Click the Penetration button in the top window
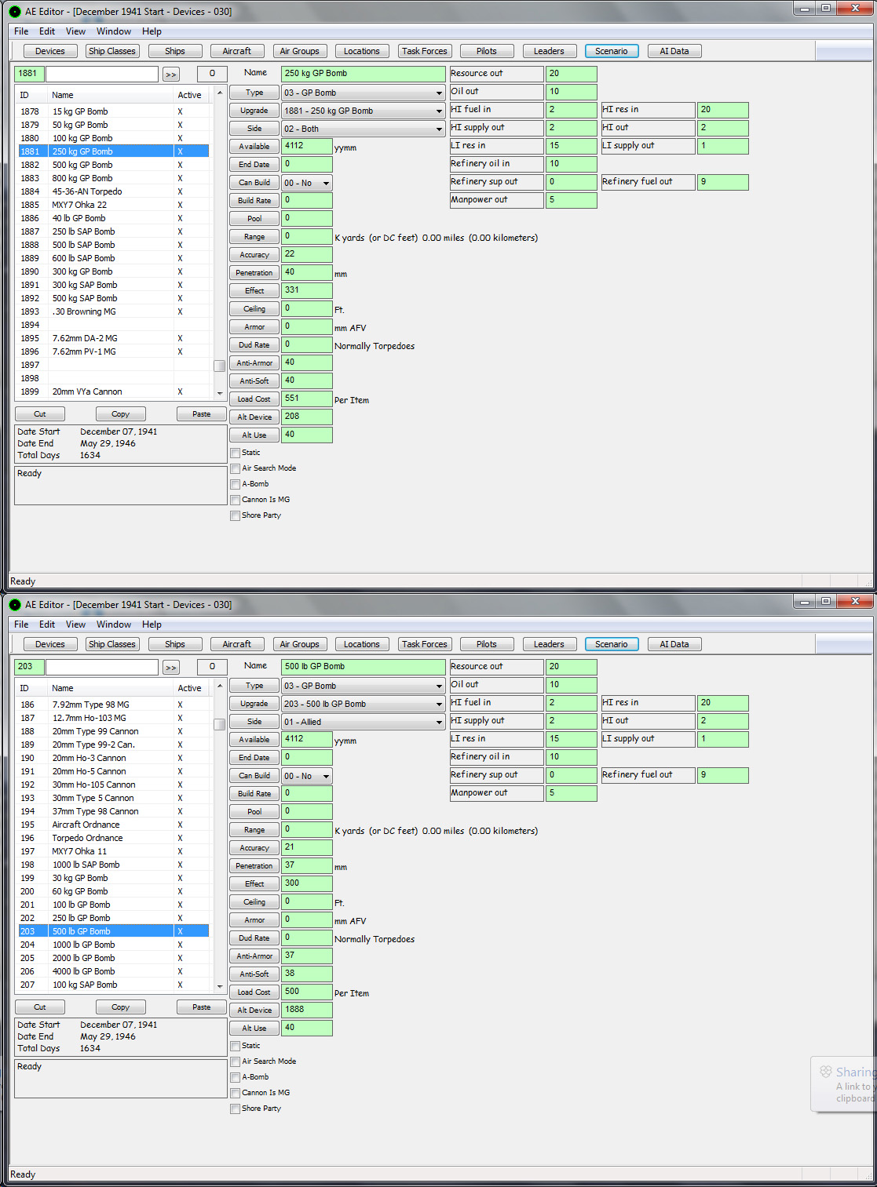 tap(254, 273)
